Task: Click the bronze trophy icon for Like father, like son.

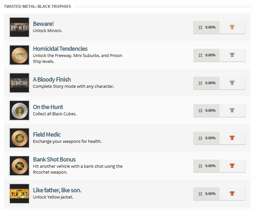Action: click(232, 194)
